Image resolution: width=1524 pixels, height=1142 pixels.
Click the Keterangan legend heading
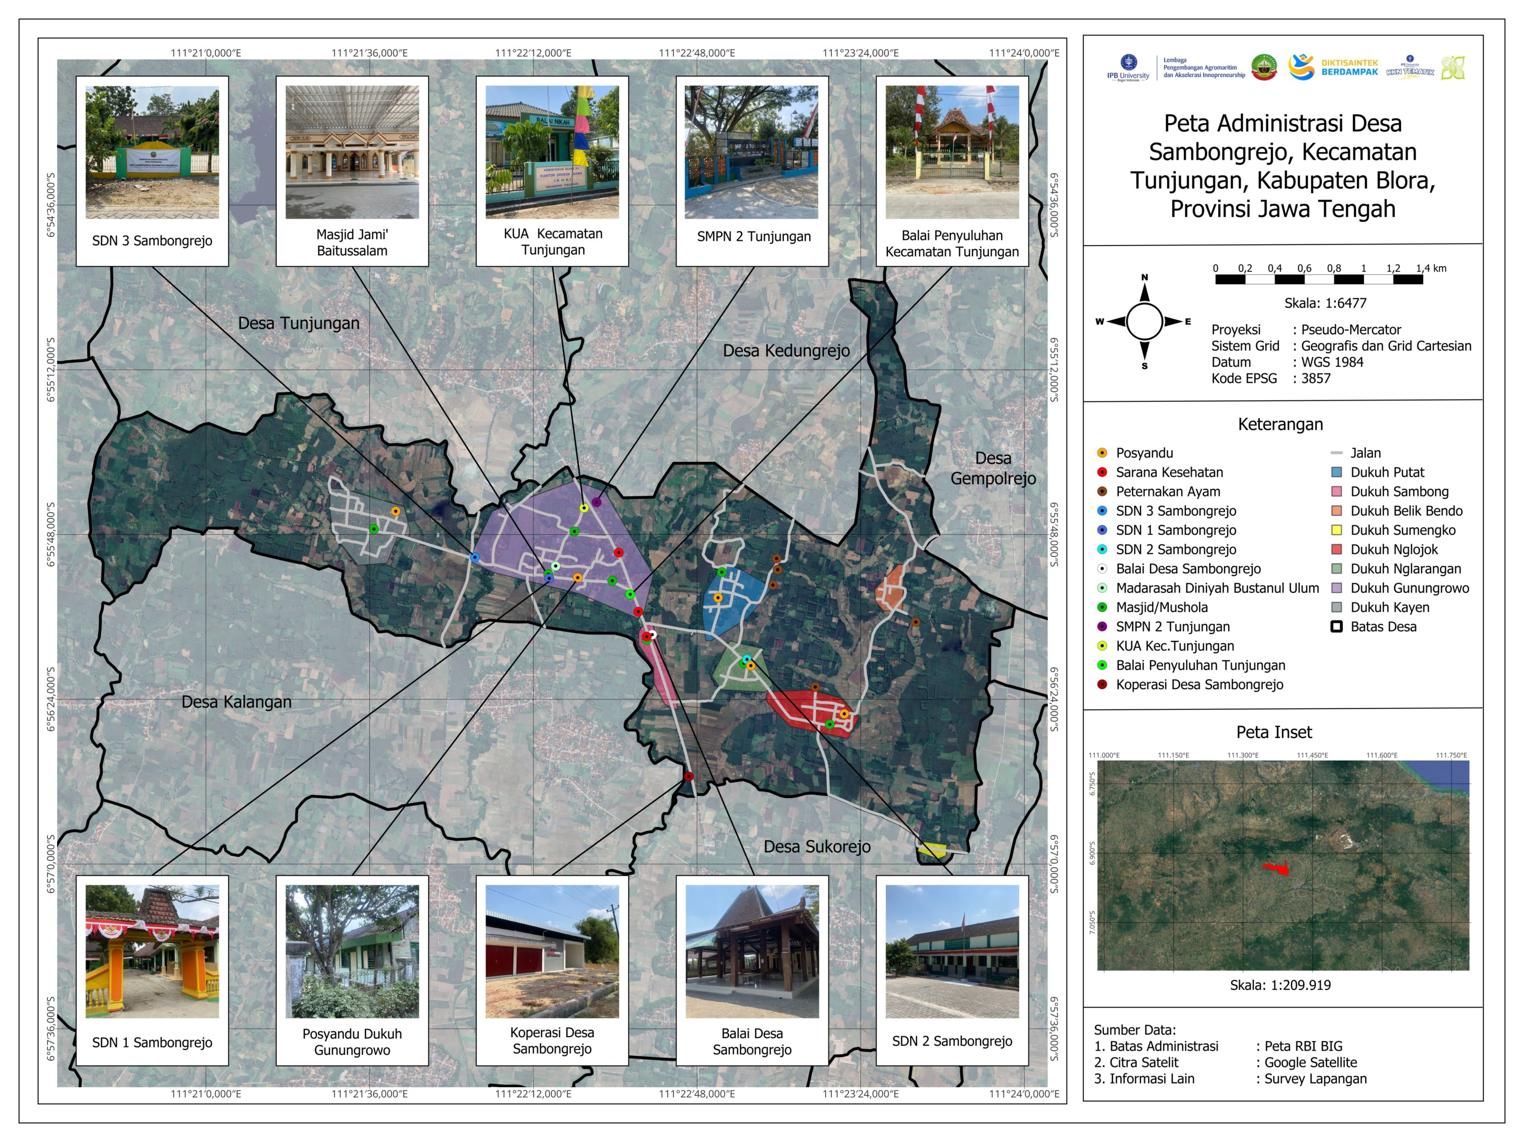click(x=1280, y=424)
